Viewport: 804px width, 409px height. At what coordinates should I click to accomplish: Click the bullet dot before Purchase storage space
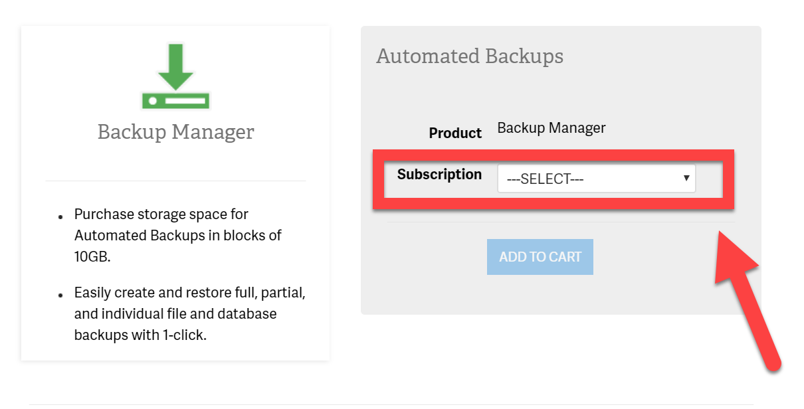[x=60, y=217]
